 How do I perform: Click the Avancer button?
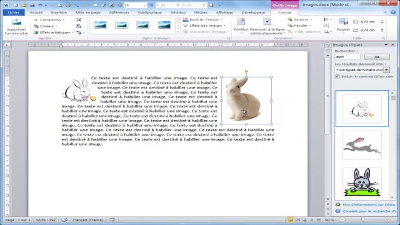pos(299,19)
